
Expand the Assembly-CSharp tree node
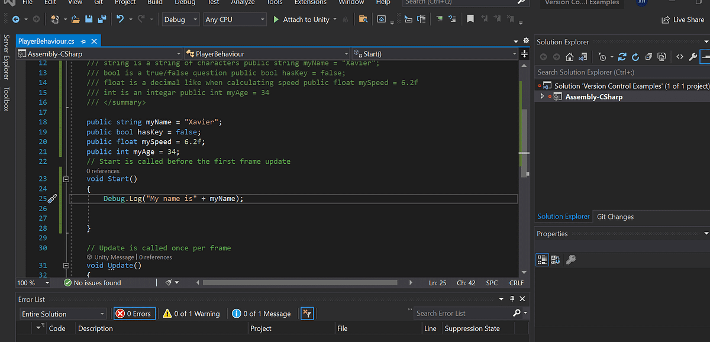pyautogui.click(x=542, y=96)
